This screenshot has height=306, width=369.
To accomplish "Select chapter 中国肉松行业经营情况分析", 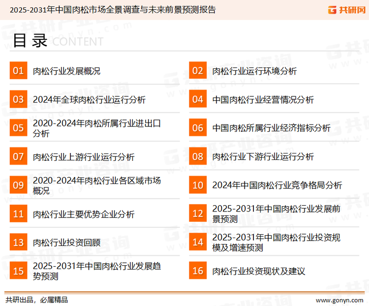I will (x=263, y=99).
